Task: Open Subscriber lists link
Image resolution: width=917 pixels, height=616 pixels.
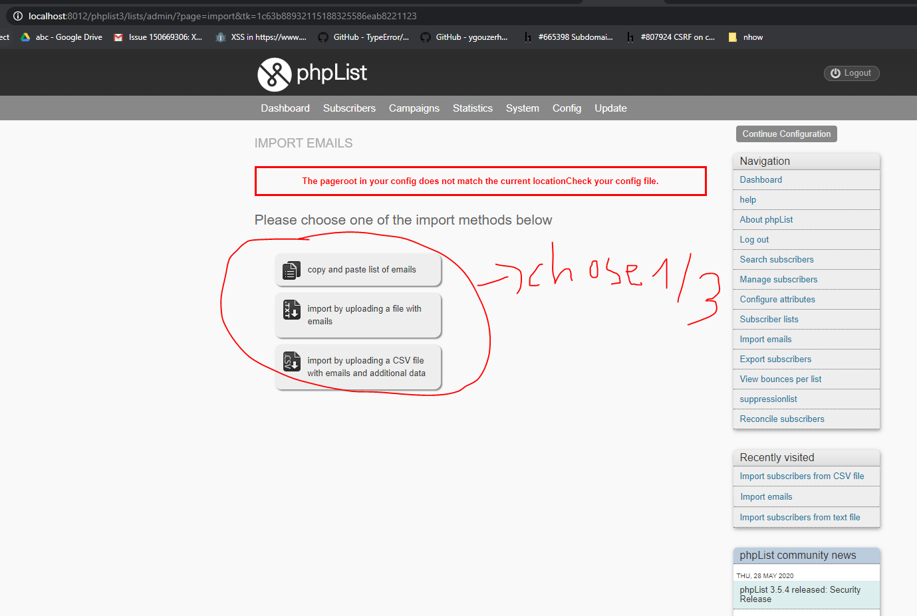Action: (x=769, y=320)
